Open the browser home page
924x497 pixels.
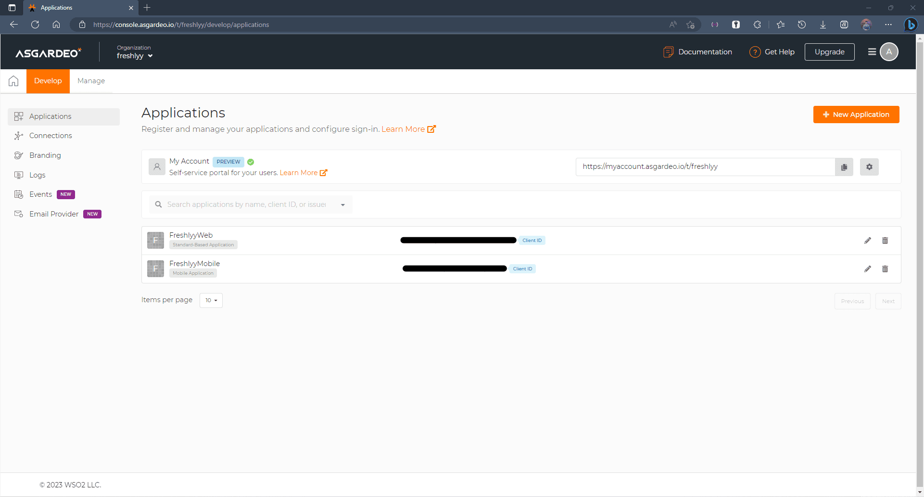tap(56, 25)
